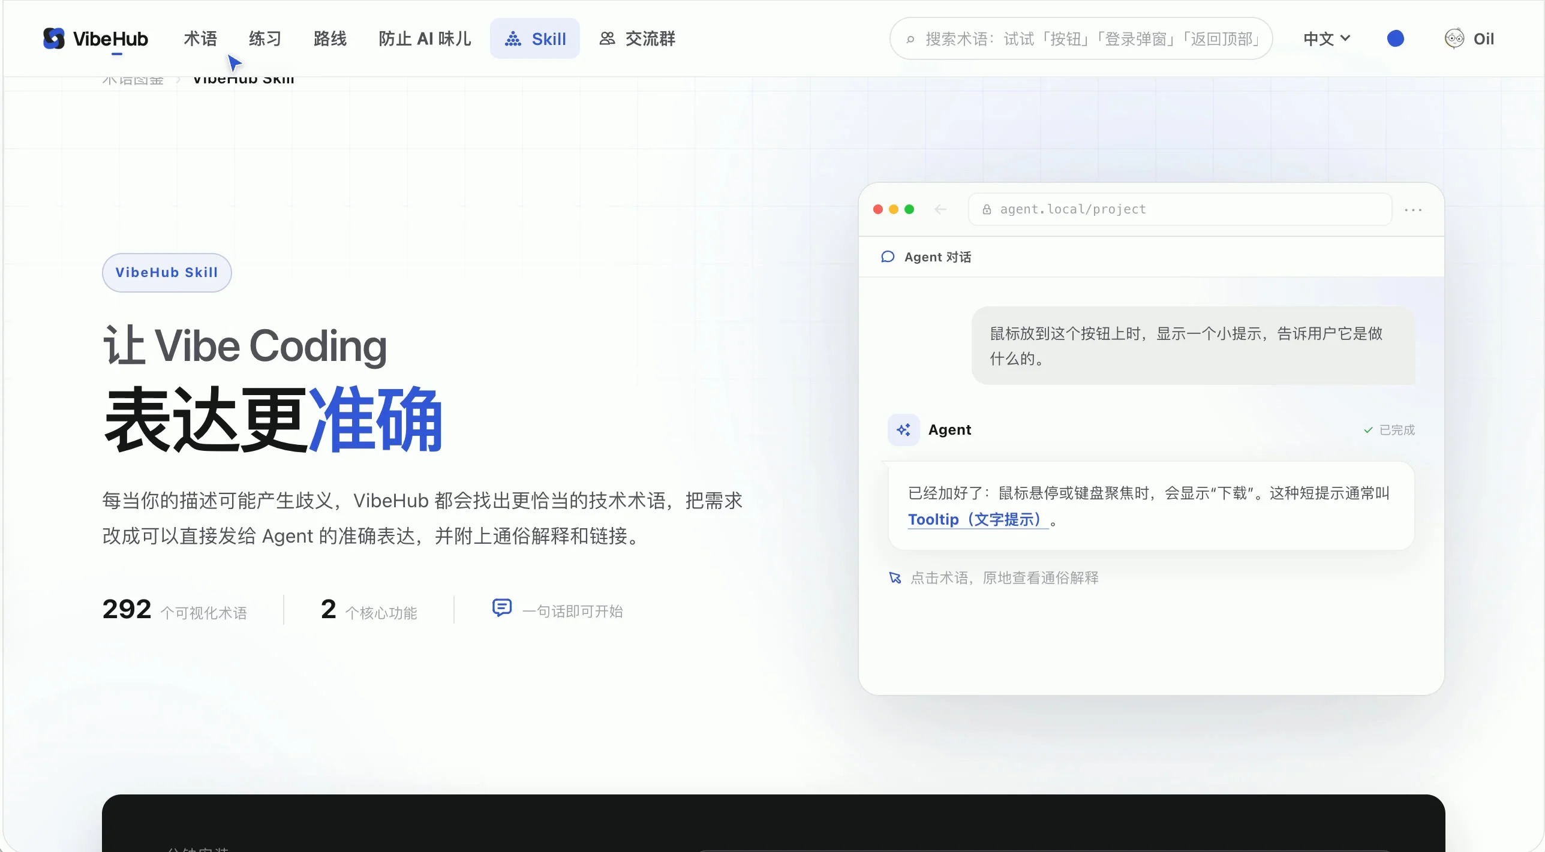Click the 一句话即可开始 text
Image resolution: width=1545 pixels, height=852 pixels.
click(573, 611)
